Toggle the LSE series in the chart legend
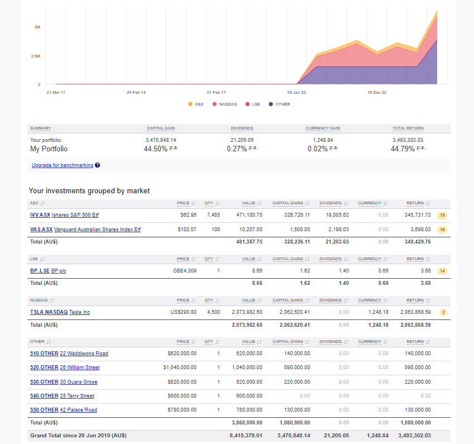Image resolution: width=474 pixels, height=444 pixels. (x=253, y=104)
